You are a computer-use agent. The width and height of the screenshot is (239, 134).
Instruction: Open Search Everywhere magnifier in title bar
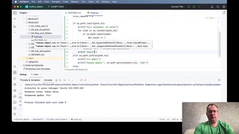pos(218,7)
